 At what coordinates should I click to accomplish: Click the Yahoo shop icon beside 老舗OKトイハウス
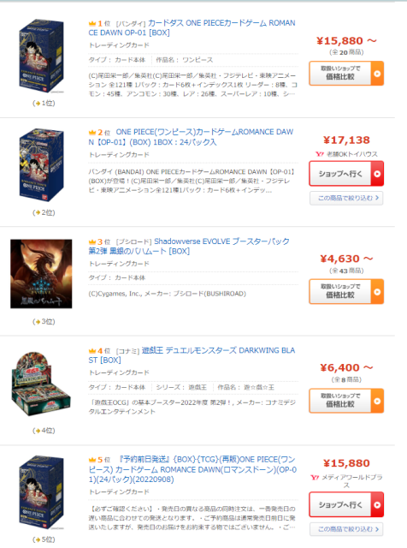click(320, 154)
